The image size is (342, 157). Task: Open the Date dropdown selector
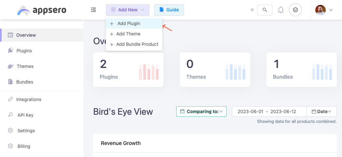click(x=321, y=111)
